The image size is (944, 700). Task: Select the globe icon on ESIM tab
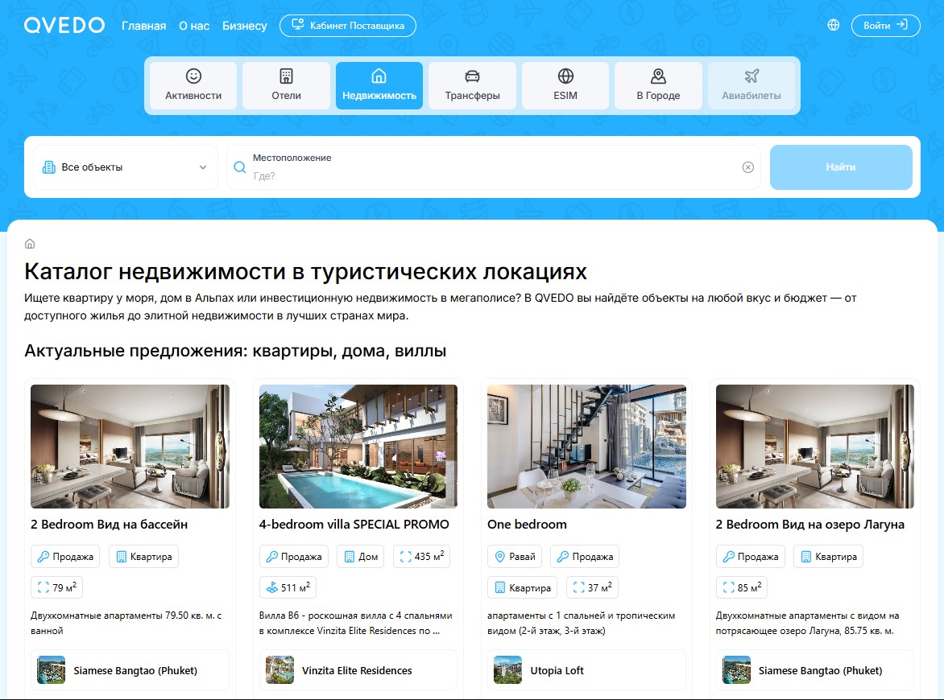coord(565,76)
